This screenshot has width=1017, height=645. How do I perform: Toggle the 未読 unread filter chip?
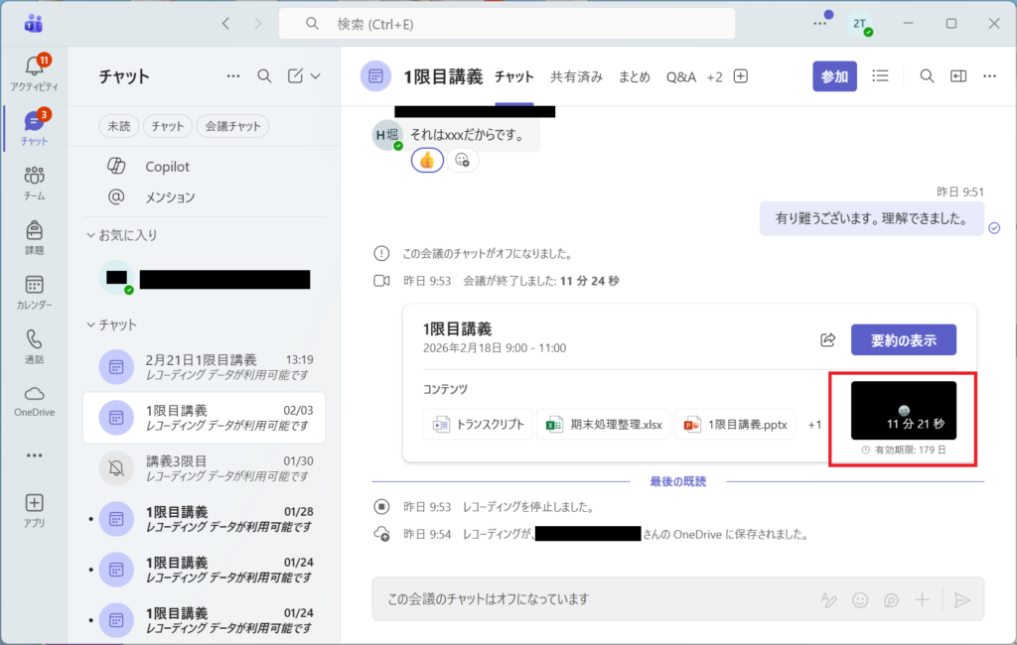pos(118,126)
